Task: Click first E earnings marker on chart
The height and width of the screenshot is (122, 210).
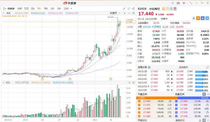Action: (42, 79)
